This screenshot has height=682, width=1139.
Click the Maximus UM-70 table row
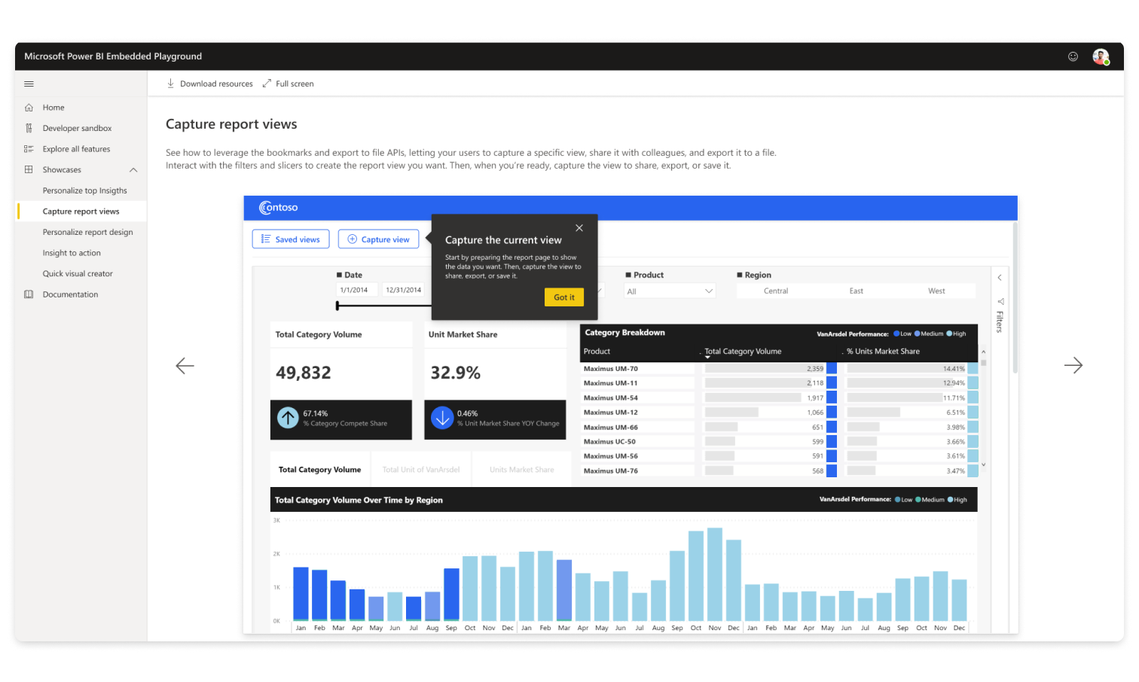coord(779,369)
